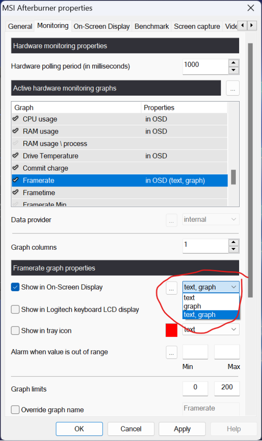Select the 'graph' option in the OSD dropdown
Viewport: 262px width, 441px height.
point(211,306)
